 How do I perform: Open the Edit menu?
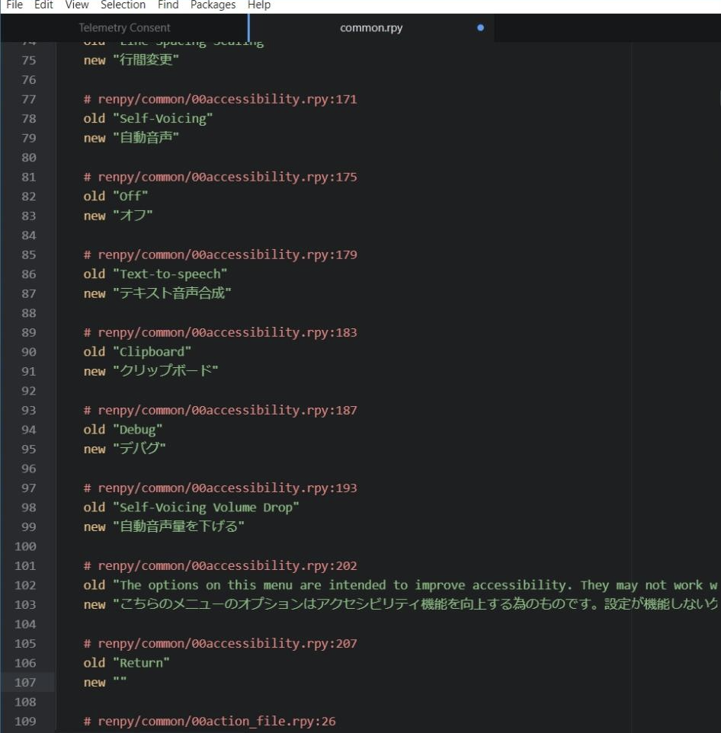[43, 5]
